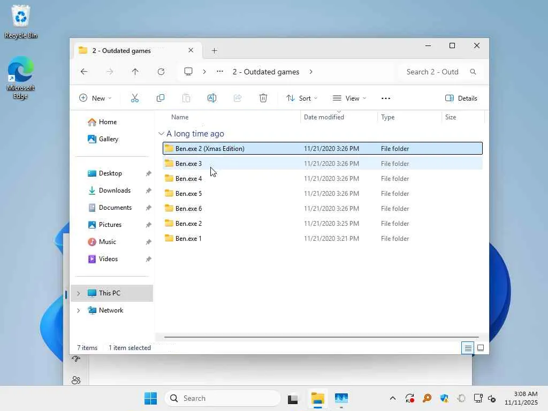
Task: Click the chevron after the PC icon
Action: tap(204, 72)
